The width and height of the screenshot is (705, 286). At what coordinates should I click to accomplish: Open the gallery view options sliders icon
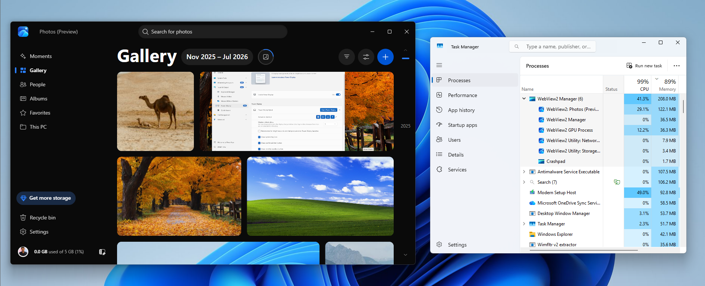[x=366, y=57]
